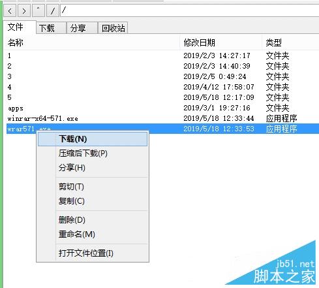Click 文件夹 type of apps row
319x288 pixels.
(x=277, y=108)
